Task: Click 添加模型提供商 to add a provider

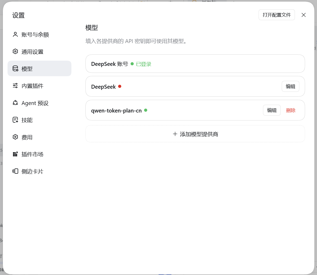Action: pyautogui.click(x=195, y=134)
